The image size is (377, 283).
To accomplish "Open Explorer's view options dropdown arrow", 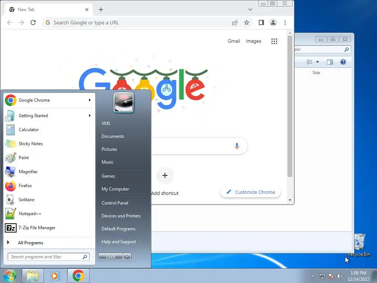I will pos(317,62).
